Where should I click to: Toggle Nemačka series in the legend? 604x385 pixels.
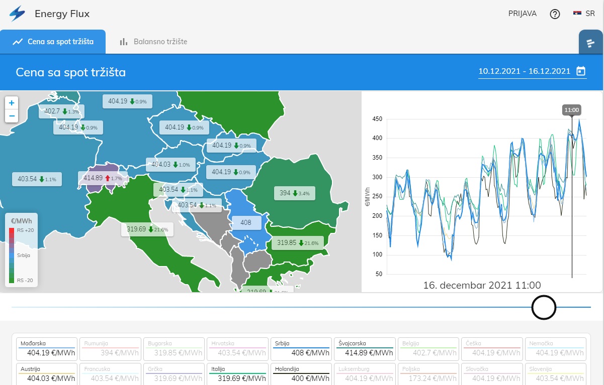[x=555, y=349]
